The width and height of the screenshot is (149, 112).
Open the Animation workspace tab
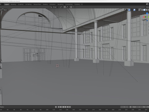coord(52,4)
